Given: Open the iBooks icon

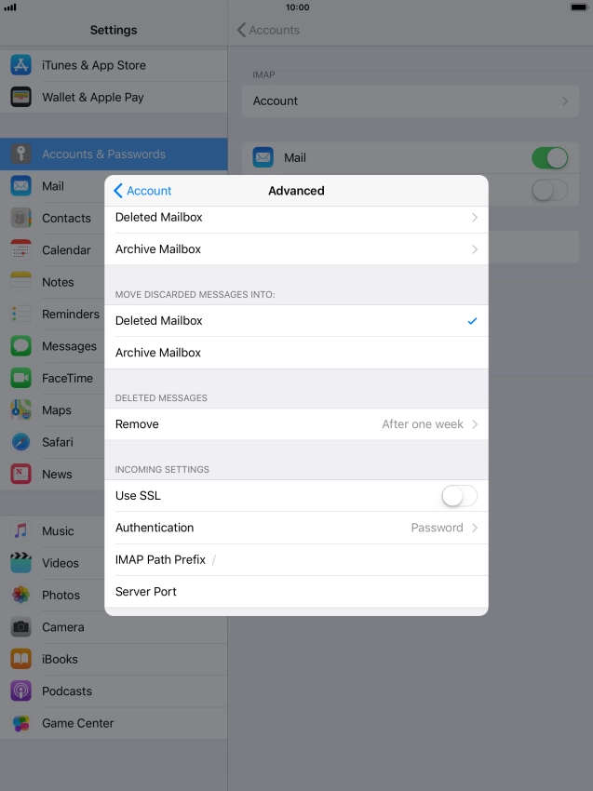Looking at the screenshot, I should (20, 659).
